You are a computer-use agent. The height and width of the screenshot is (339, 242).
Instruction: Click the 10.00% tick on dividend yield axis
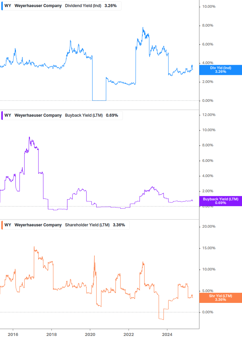coord(209,7)
